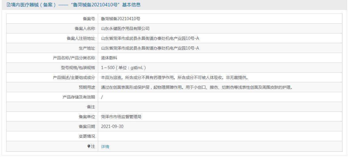Click the document icon before the page title

(x=8, y=5)
